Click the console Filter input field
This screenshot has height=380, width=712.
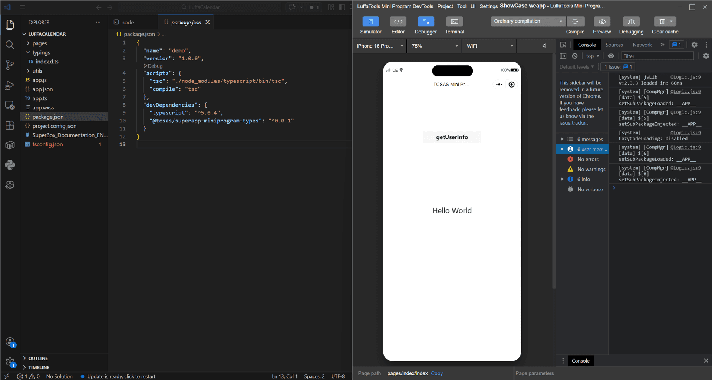point(657,56)
